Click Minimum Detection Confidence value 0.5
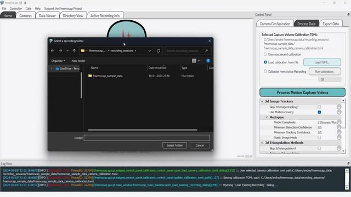 [x=320, y=128]
